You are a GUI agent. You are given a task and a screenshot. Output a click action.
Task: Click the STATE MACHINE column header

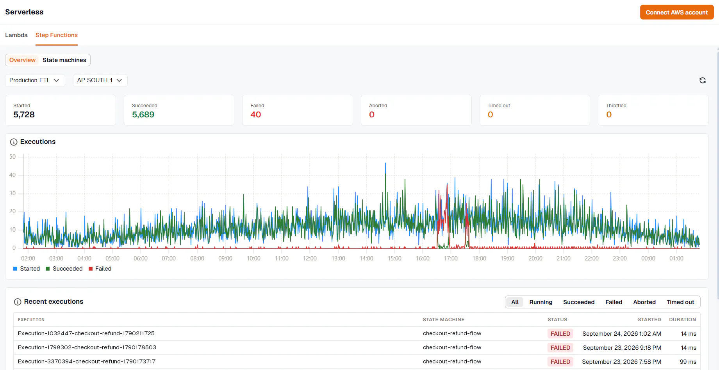[443, 320]
